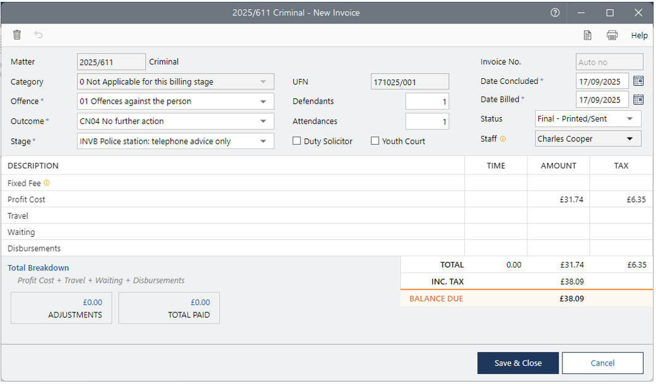Open the Total Breakdown link

[38, 268]
